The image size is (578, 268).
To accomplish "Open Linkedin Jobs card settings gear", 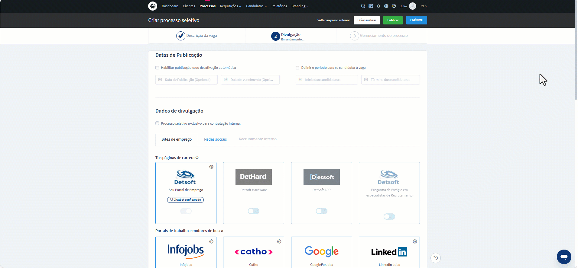I will tap(415, 241).
